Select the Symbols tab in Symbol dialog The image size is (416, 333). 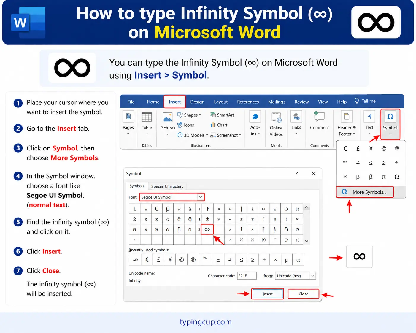(x=137, y=186)
